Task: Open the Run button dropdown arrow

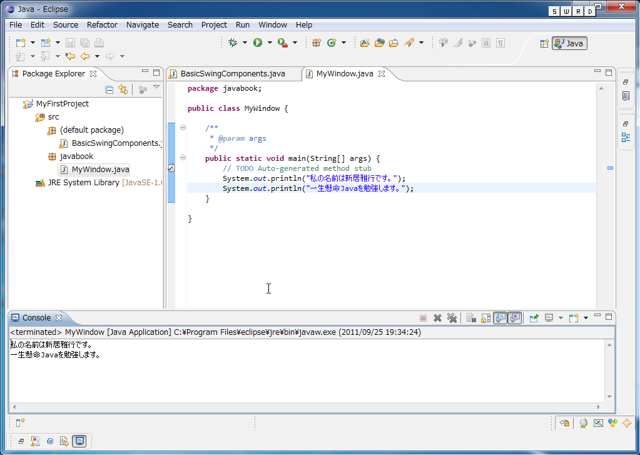Action: (270, 43)
